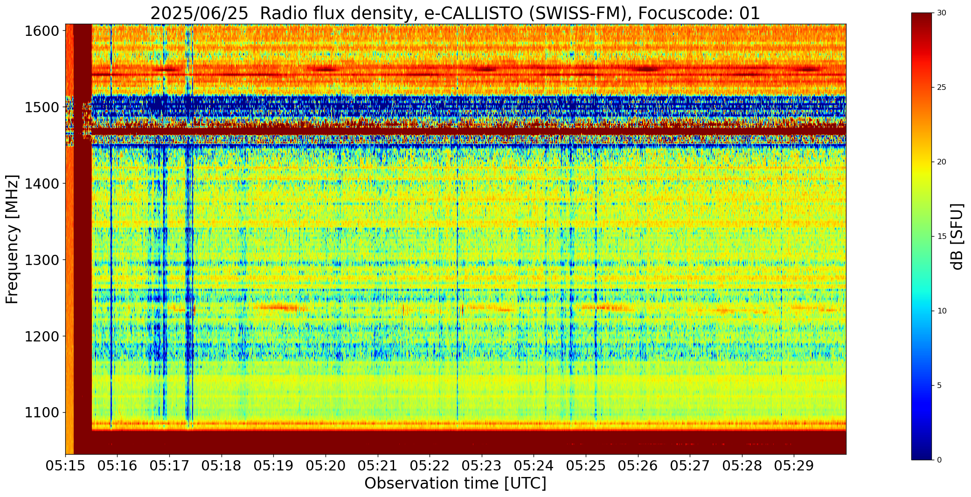This screenshot has height=497, width=971.
Task: Click the 05:23 time tick label
Action: tap(482, 466)
